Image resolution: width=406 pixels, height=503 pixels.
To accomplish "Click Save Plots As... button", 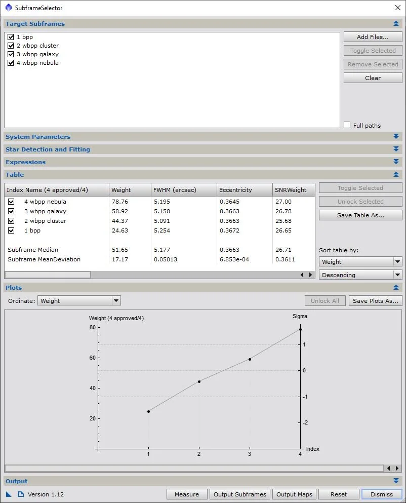I will tap(375, 301).
